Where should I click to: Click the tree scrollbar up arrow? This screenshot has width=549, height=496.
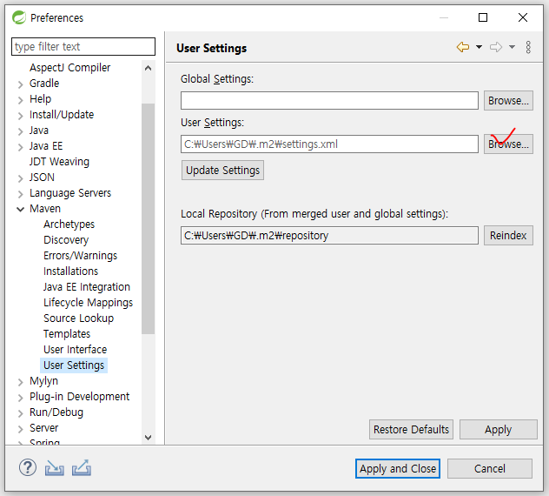(148, 68)
